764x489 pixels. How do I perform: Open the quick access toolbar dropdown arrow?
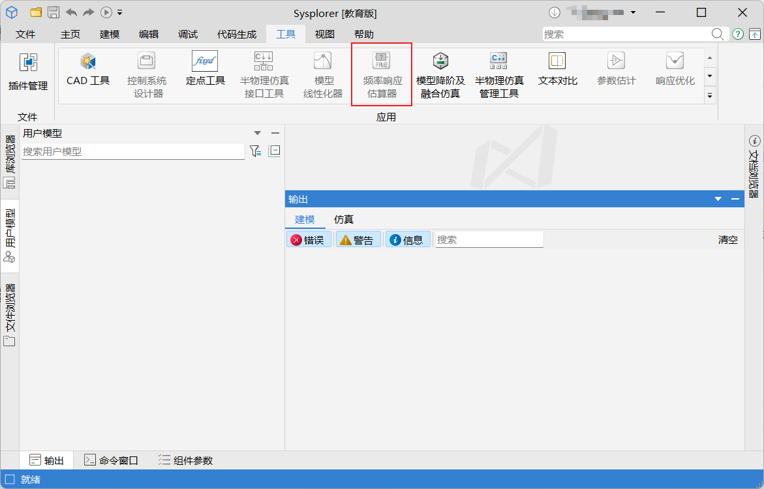(x=120, y=12)
